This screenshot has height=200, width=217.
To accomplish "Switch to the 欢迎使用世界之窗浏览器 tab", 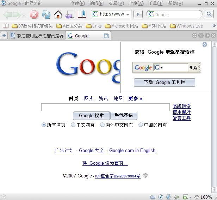I will pyautogui.click(x=37, y=36).
